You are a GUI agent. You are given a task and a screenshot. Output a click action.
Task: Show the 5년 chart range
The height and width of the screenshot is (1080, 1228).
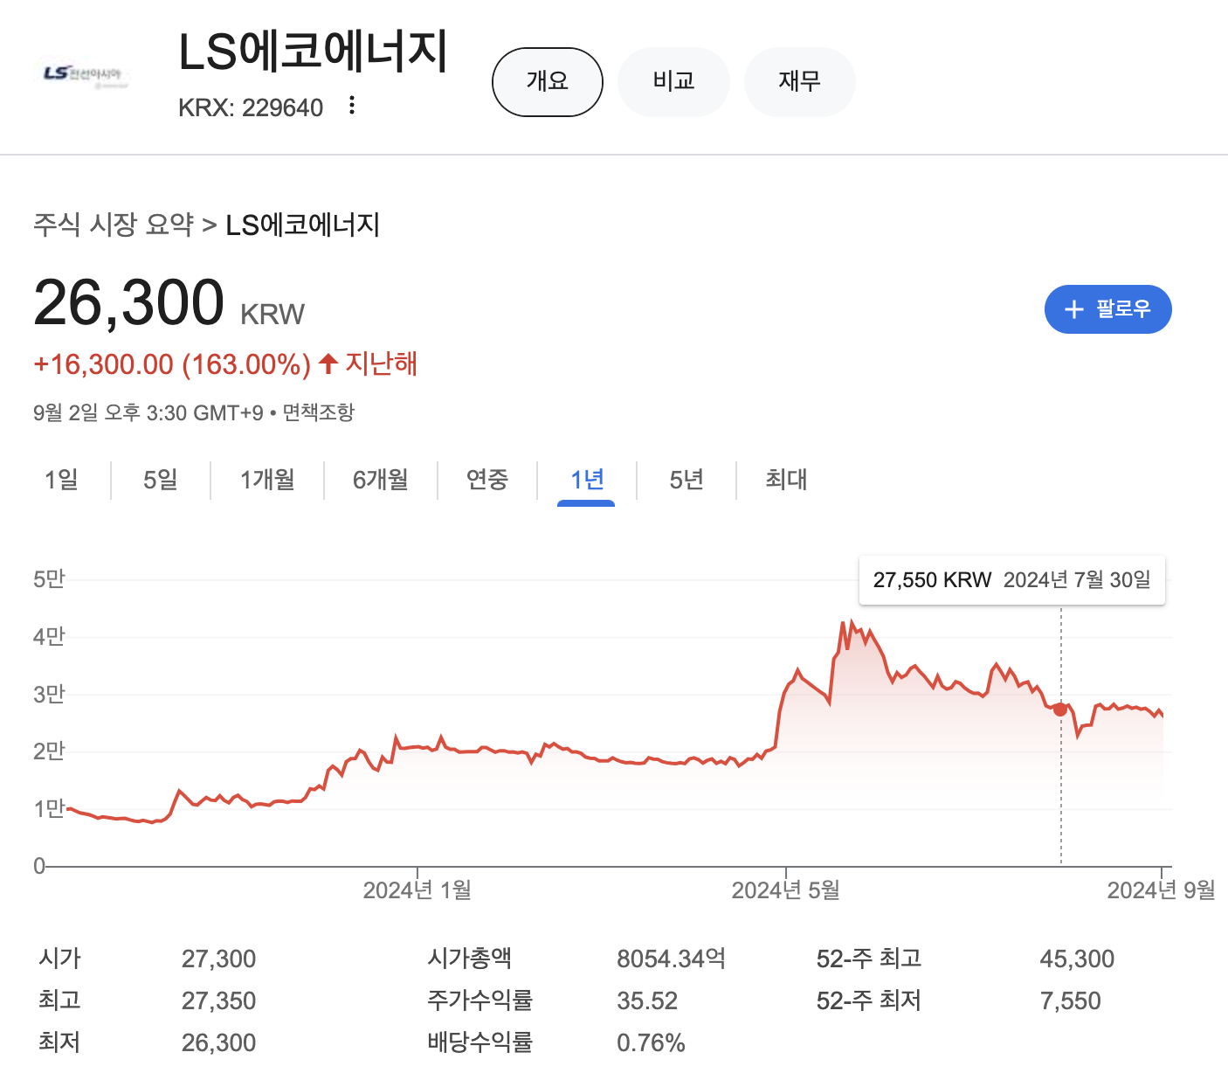686,480
